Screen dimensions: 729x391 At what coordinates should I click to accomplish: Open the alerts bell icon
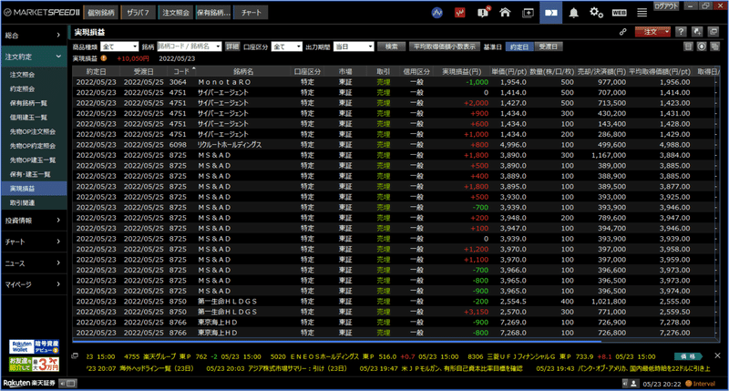point(574,13)
